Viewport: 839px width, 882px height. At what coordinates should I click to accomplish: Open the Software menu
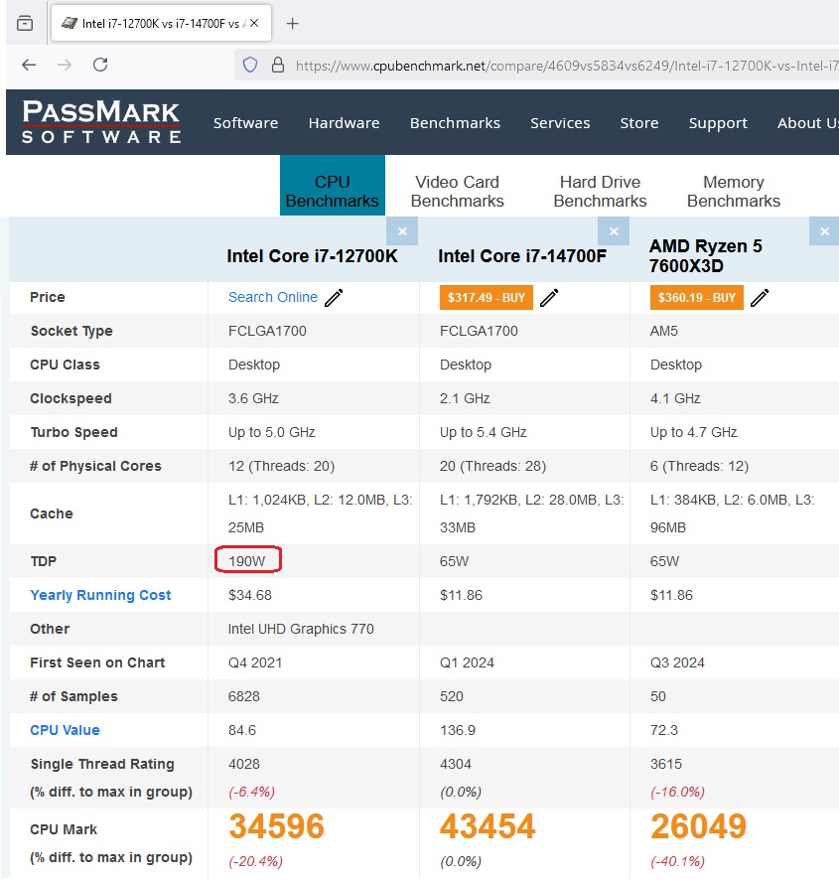[x=245, y=123]
